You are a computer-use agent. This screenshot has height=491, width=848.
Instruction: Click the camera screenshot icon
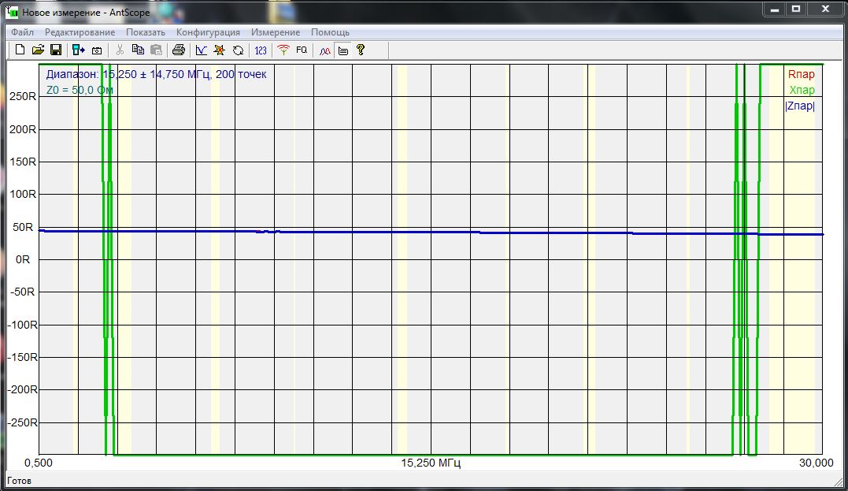tap(97, 50)
